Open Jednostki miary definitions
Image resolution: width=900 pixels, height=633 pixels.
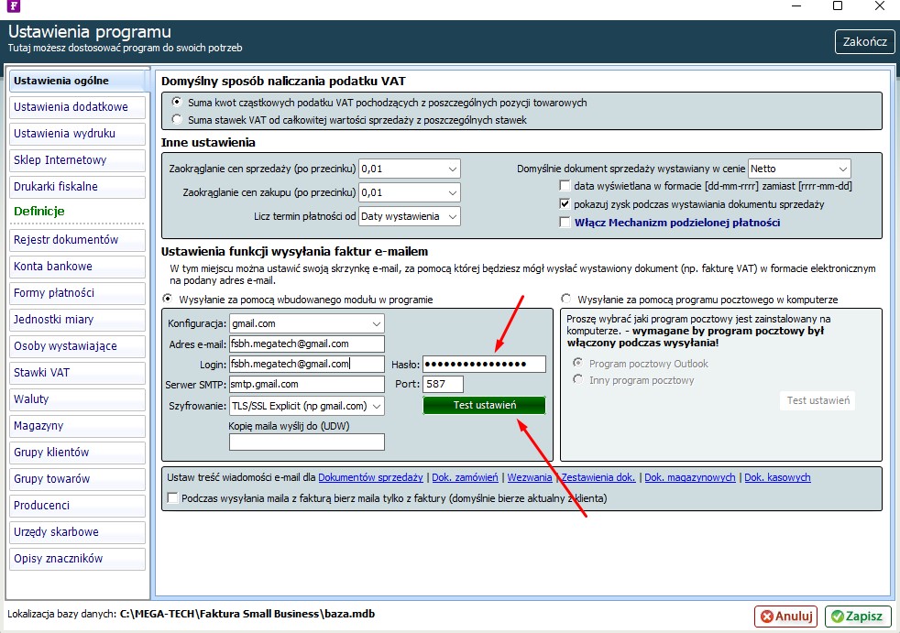pos(77,320)
